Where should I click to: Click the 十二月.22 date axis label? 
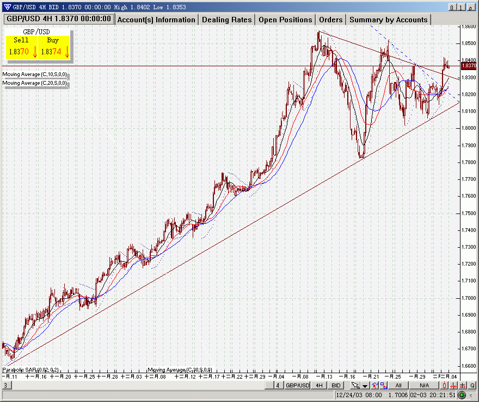point(232,376)
